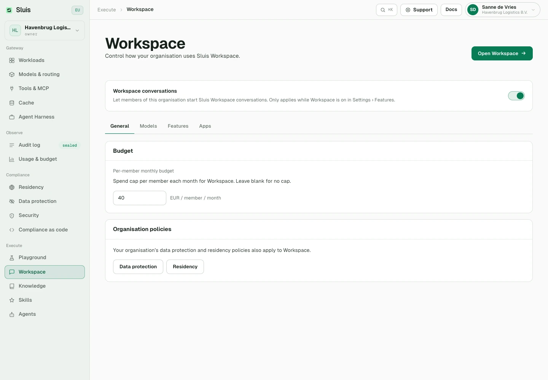Click the Usage & budget chart icon
Viewport: 548px width, 380px height.
(12, 159)
